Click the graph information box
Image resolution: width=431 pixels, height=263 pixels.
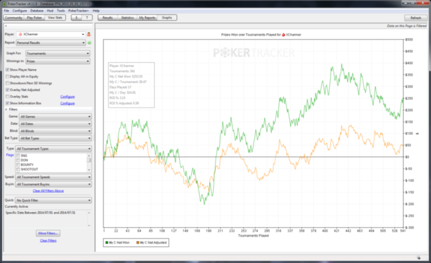(x=131, y=85)
